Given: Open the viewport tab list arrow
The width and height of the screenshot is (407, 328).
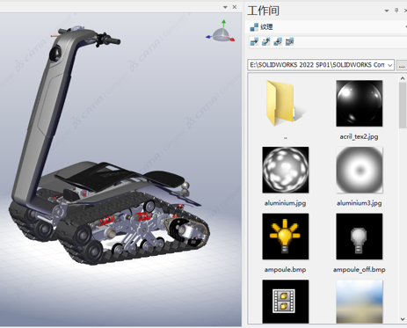Looking at the screenshot, I should 225,7.
